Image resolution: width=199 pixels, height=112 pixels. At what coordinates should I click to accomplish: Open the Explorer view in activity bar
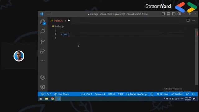click(43, 22)
